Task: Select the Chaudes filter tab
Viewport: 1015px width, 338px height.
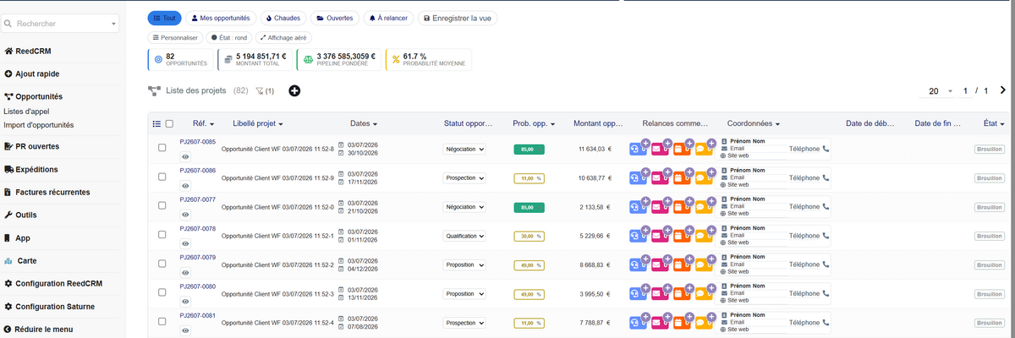Action: click(283, 18)
